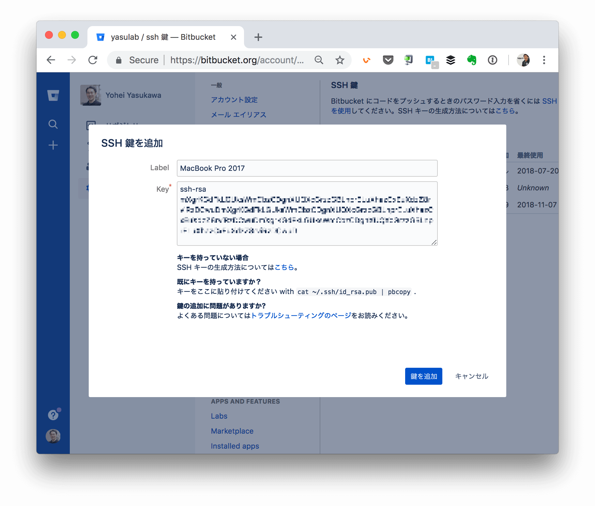
Task: Open Chrome three-dot menu
Action: pos(544,60)
